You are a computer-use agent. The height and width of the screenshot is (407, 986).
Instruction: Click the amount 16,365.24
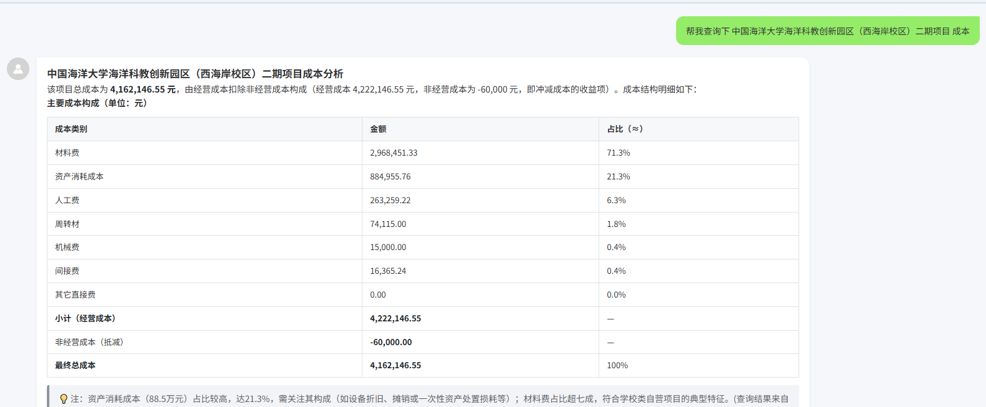(388, 271)
